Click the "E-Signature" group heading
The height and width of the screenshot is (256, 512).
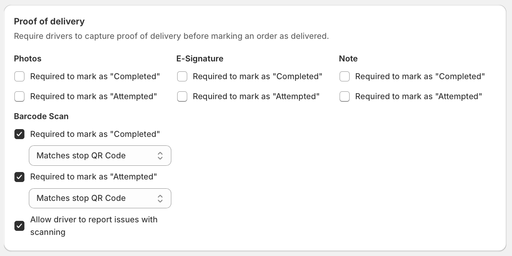click(x=200, y=59)
